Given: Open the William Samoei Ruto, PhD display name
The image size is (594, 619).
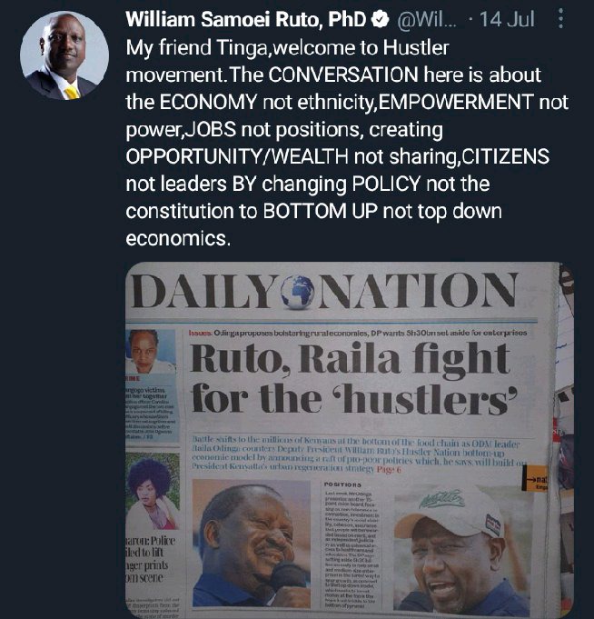Looking at the screenshot, I should 246,19.
